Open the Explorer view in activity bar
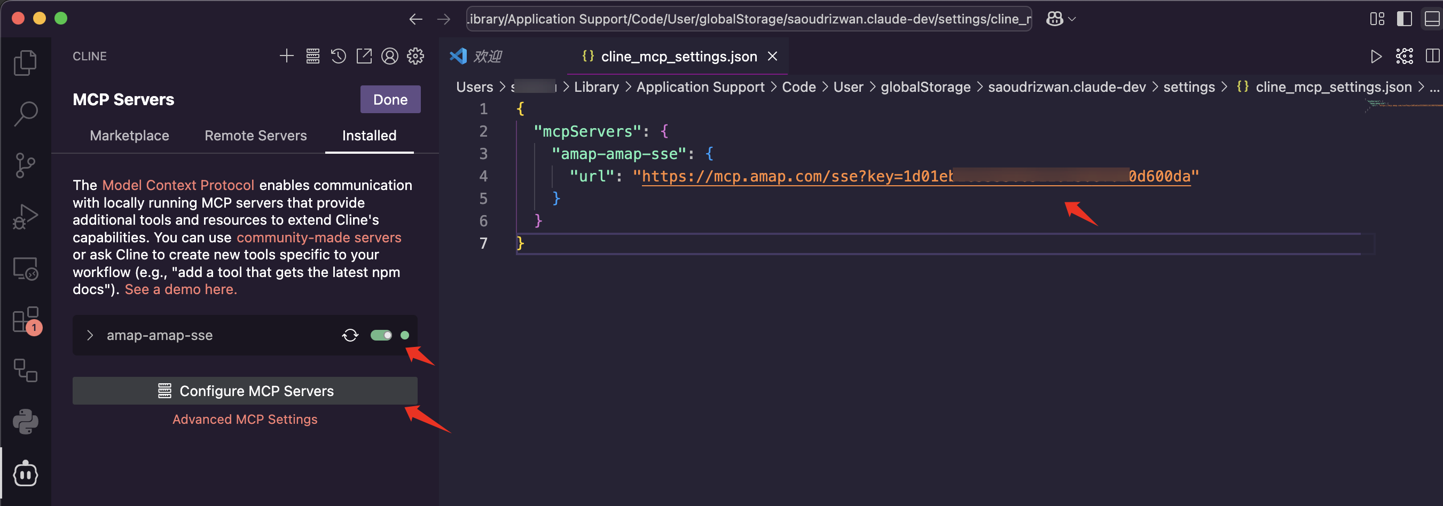The height and width of the screenshot is (506, 1443). click(x=25, y=62)
